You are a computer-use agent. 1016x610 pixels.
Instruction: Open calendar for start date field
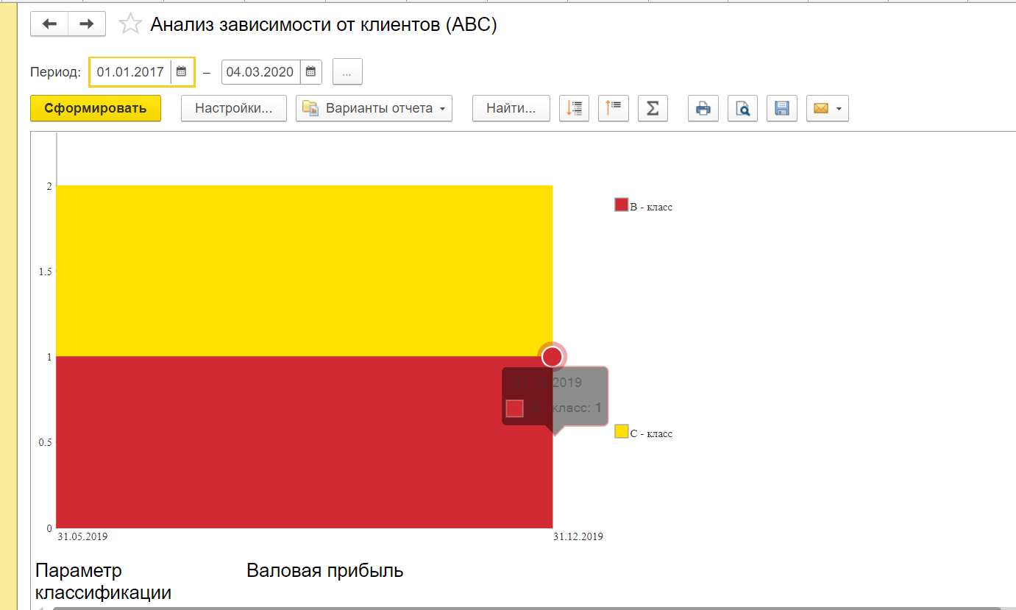(181, 72)
